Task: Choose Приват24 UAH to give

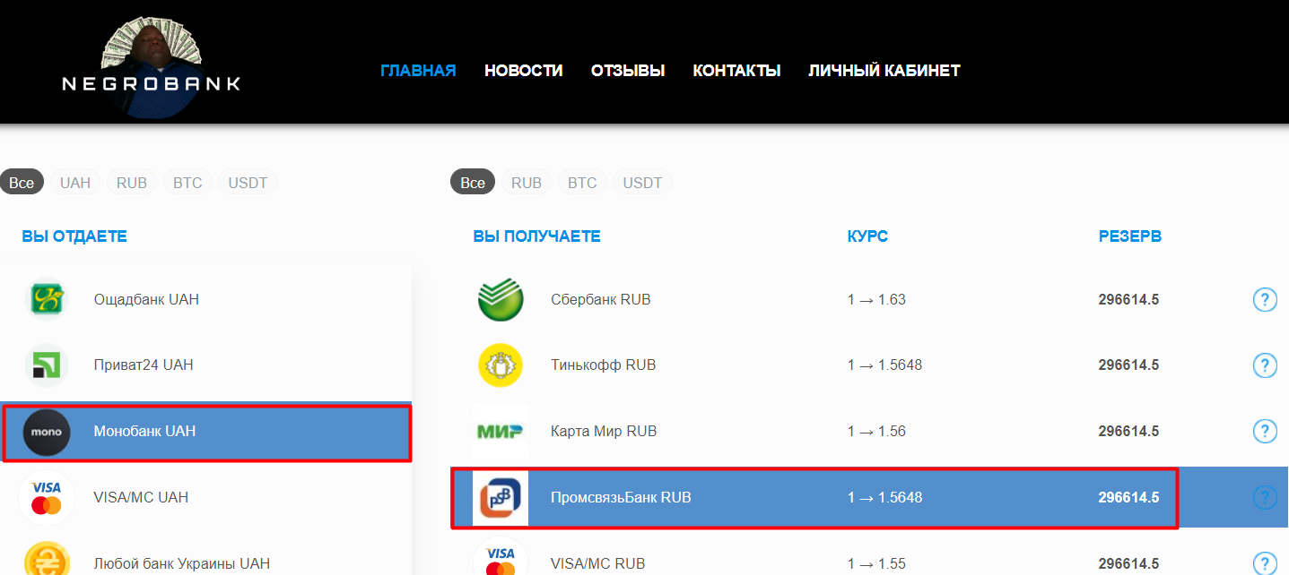Action: [x=205, y=365]
